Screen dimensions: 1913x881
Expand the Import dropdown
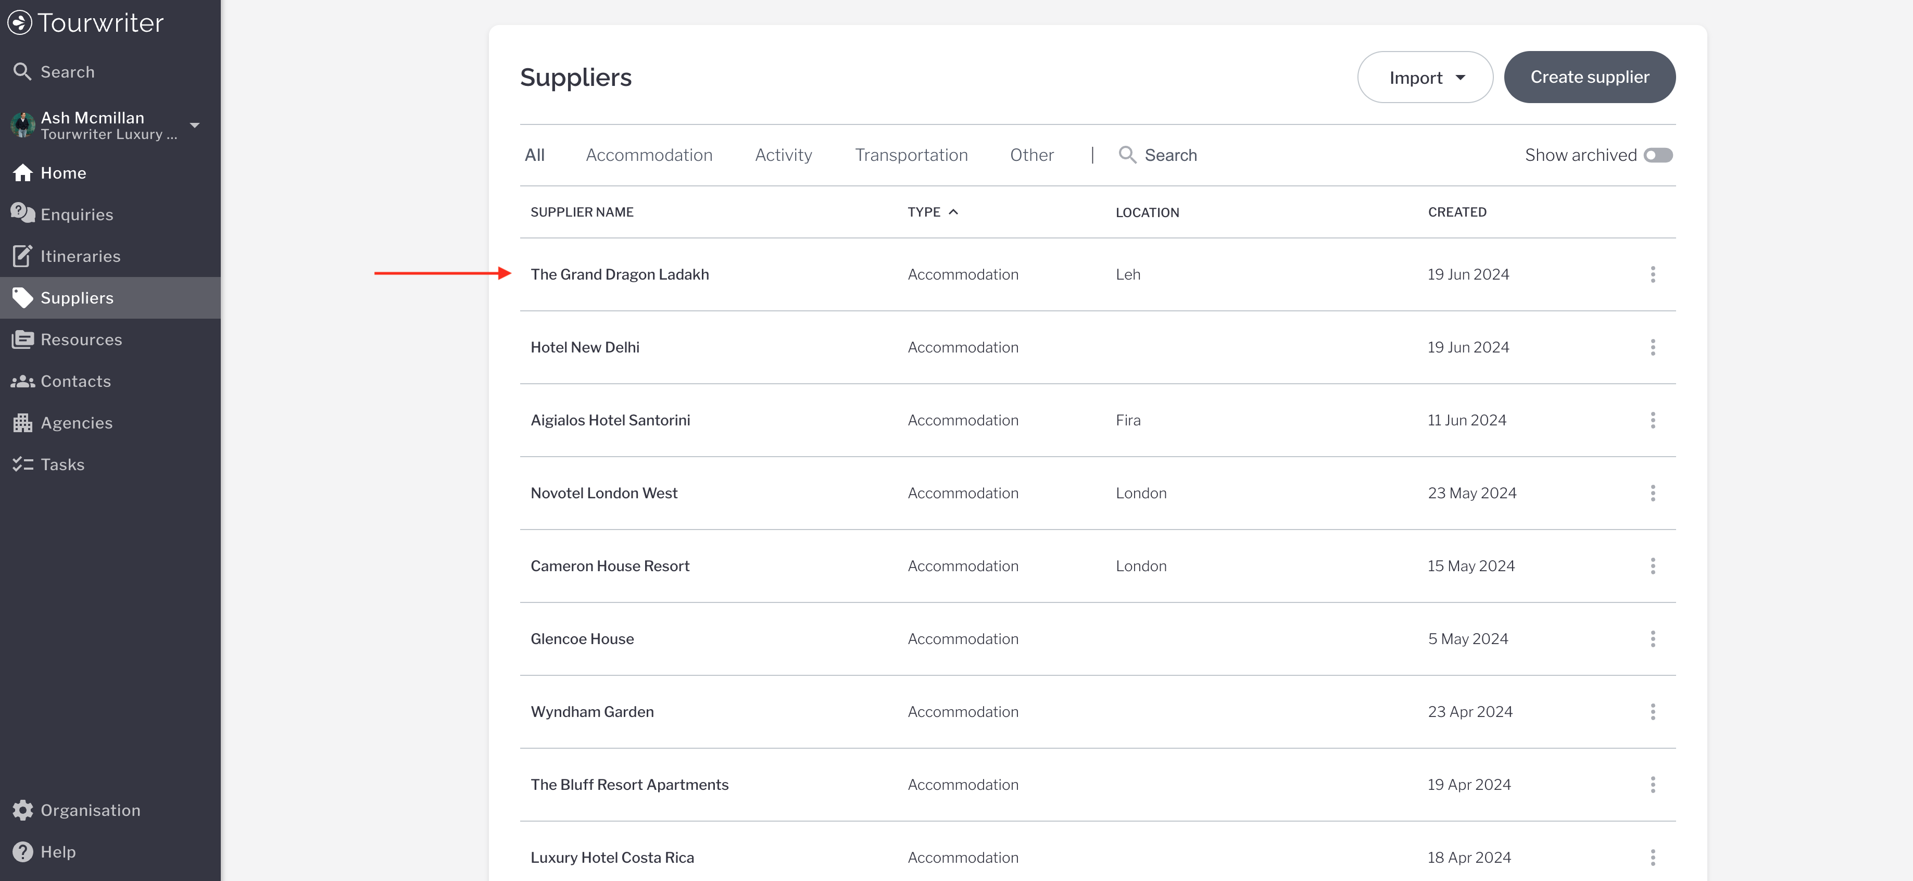(1425, 77)
